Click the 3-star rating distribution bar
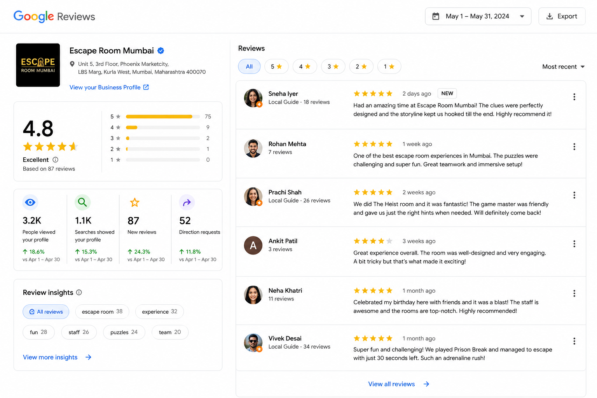The height and width of the screenshot is (398, 597). coord(163,138)
